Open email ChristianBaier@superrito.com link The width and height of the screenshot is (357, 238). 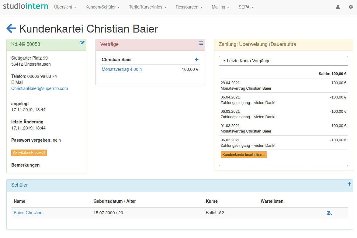point(40,88)
